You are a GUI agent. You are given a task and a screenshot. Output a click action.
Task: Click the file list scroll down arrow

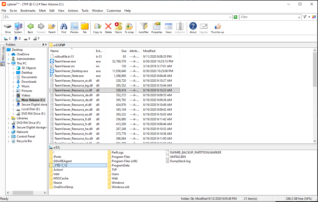pyautogui.click(x=315, y=141)
